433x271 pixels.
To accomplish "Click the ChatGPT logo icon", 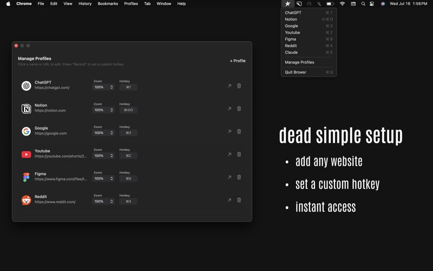I will (x=26, y=86).
